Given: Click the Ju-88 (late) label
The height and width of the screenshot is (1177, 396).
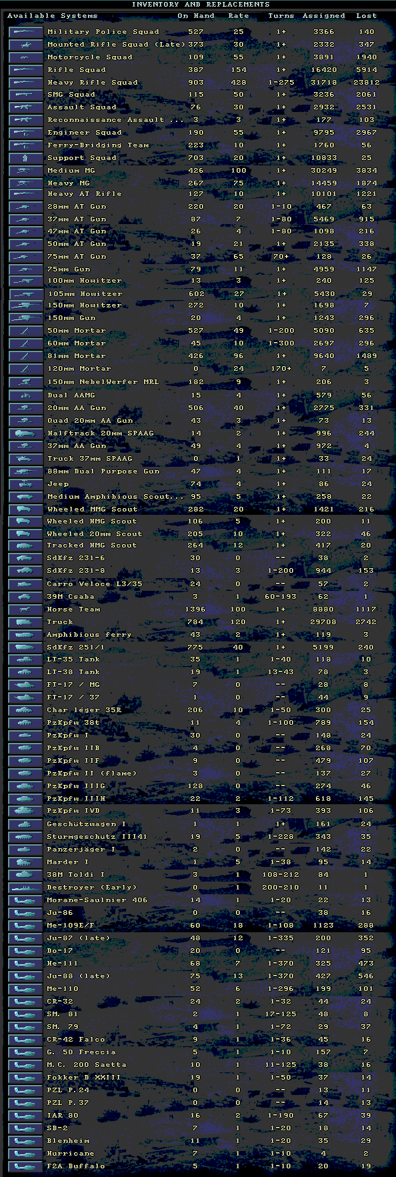Looking at the screenshot, I should point(79,976).
